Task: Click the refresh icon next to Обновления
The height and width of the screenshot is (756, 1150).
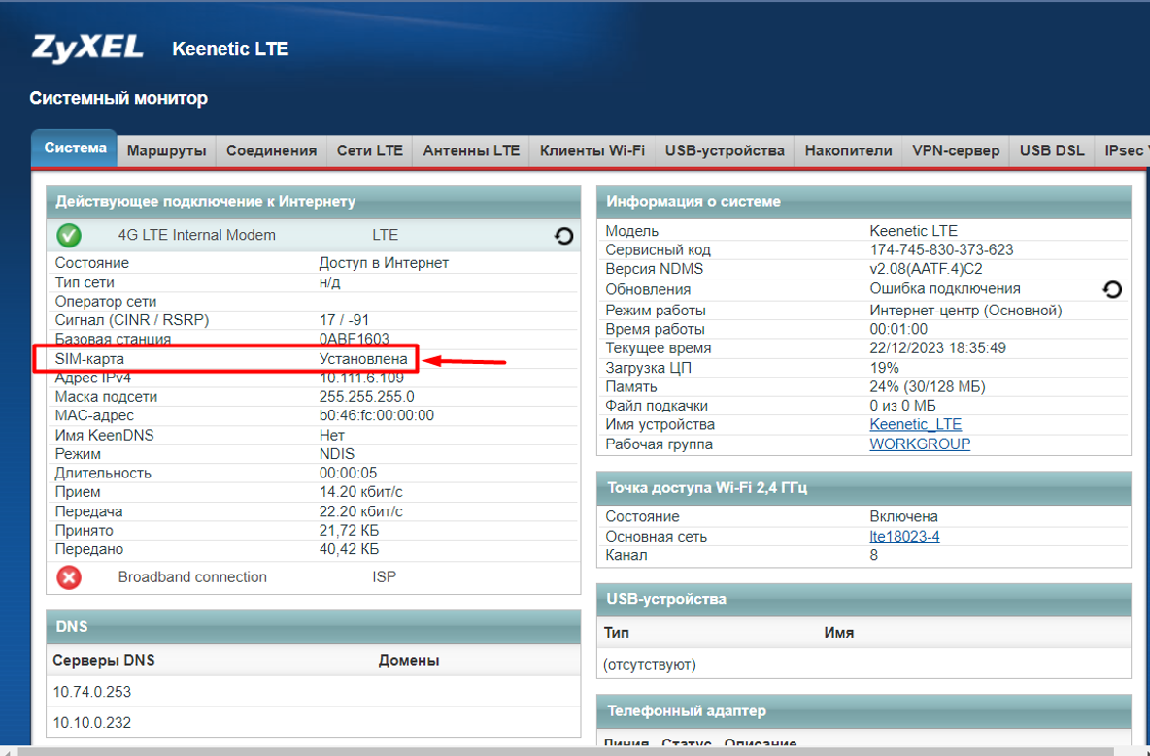Action: point(1112,289)
